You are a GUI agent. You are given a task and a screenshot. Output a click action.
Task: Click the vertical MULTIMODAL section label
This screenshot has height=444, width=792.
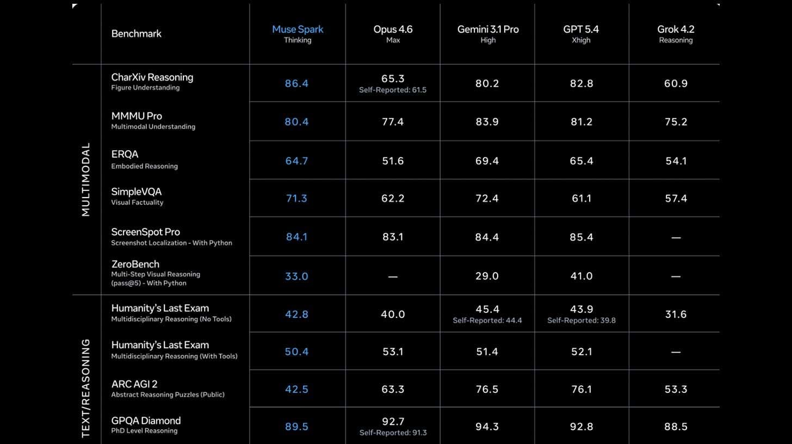coord(85,180)
